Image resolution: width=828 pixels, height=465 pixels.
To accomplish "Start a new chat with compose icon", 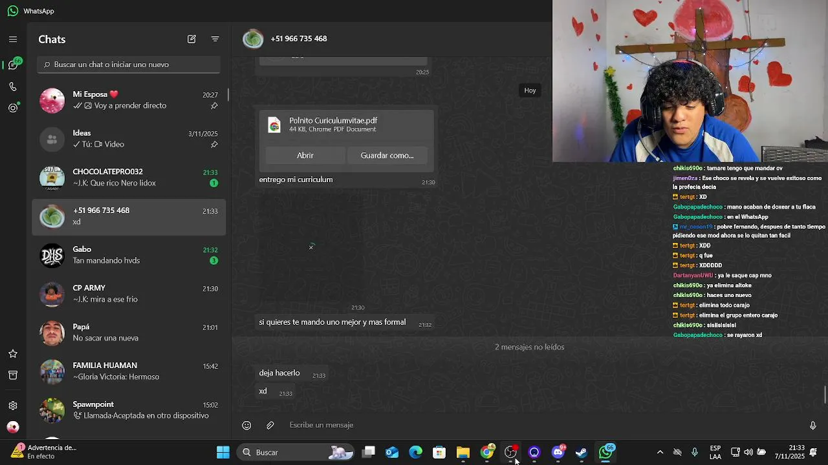I will 191,39.
